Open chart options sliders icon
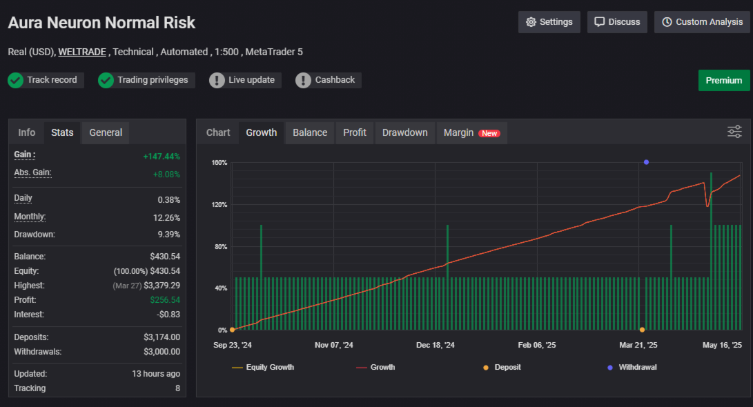 pyautogui.click(x=734, y=132)
